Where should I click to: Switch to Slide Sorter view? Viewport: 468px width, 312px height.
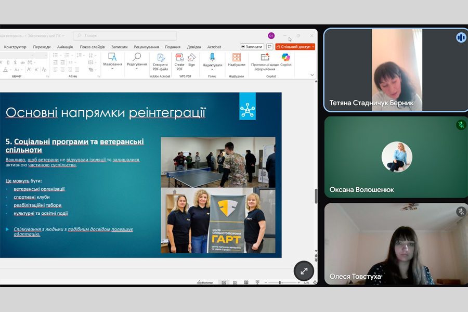tap(235, 282)
